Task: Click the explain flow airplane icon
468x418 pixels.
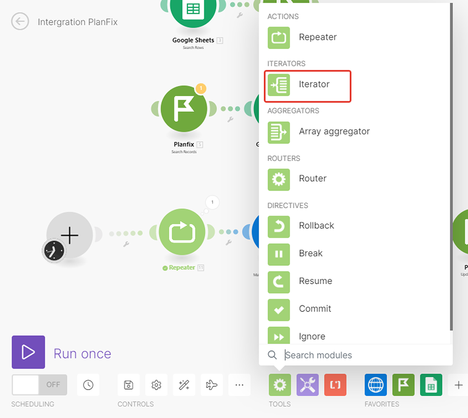Action: [x=212, y=385]
